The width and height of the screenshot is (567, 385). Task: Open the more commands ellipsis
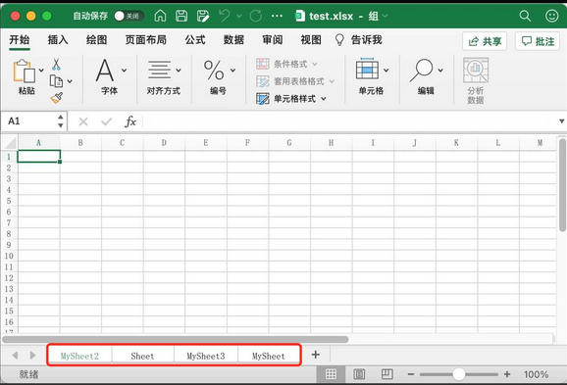(x=277, y=16)
